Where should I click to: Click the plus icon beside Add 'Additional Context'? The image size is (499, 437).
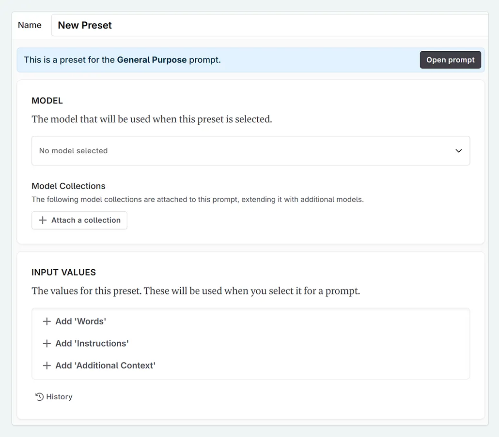(47, 365)
